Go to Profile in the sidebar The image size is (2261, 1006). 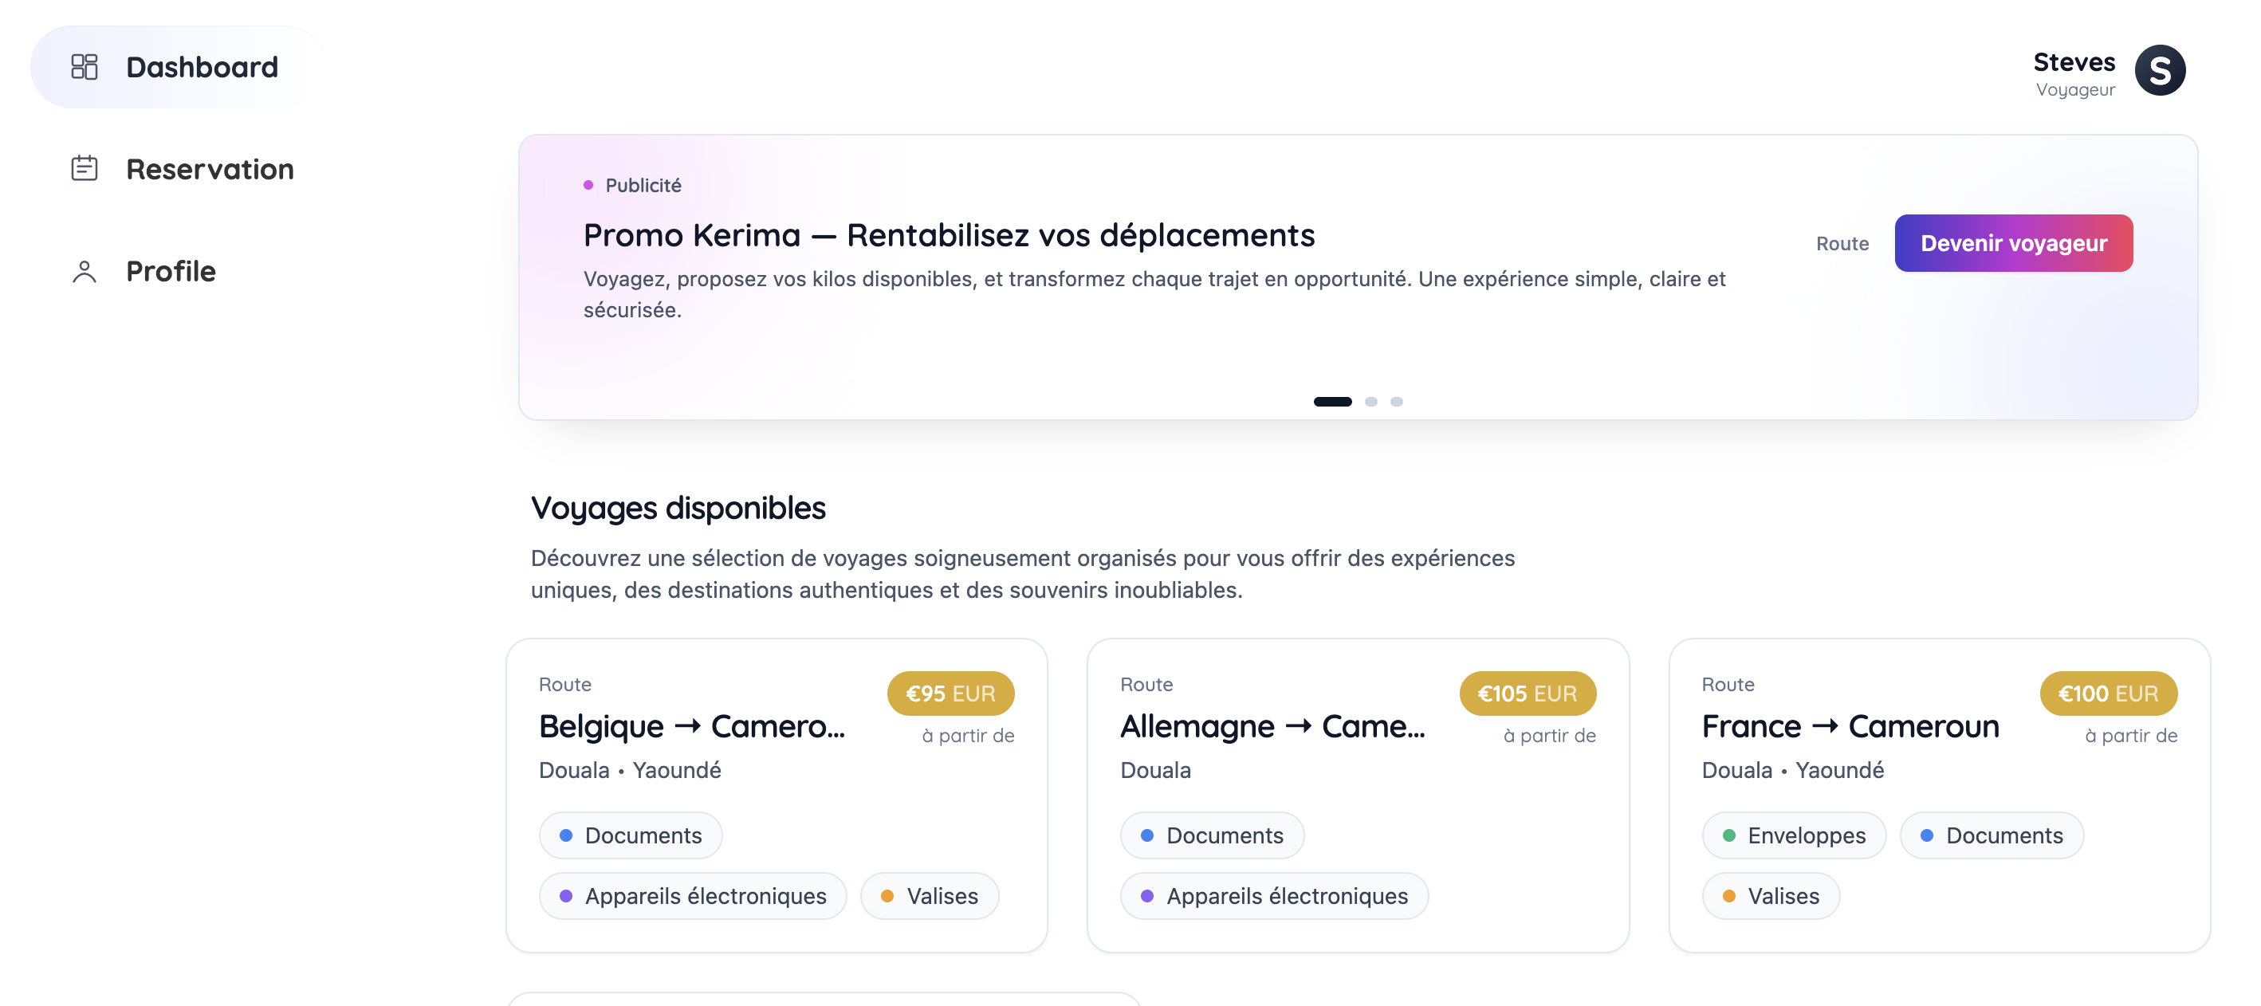tap(171, 271)
